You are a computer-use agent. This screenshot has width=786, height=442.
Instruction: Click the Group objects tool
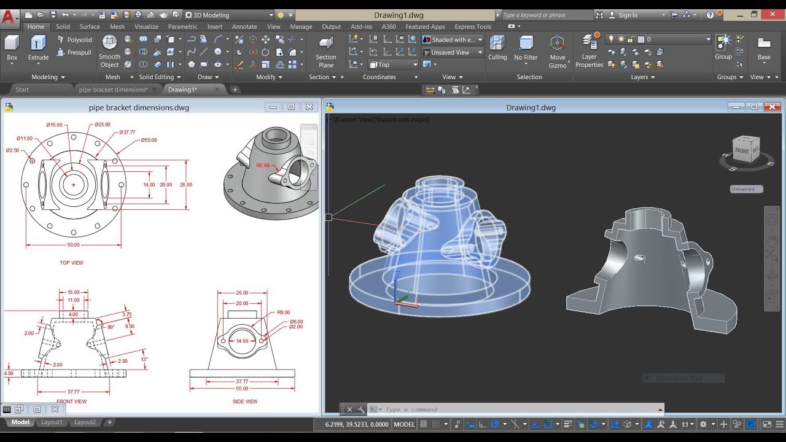click(723, 48)
